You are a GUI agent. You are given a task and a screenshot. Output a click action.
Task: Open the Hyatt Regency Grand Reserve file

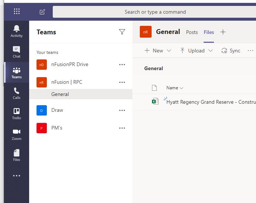click(211, 102)
